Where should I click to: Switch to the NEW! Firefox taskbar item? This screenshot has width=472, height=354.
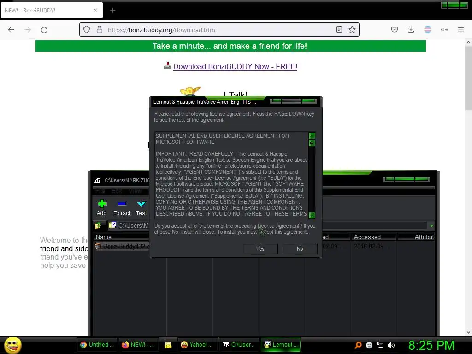(138, 345)
